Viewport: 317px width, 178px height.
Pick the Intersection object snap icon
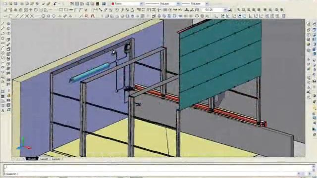[x=27, y=16]
